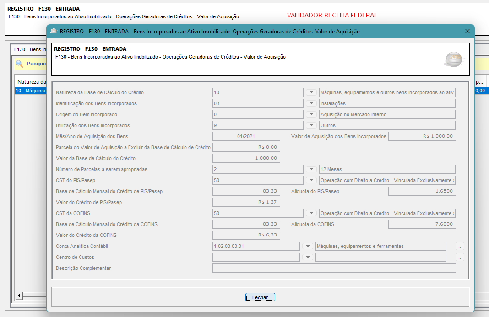Click CST da COFINS code field '50'

[x=258, y=213]
